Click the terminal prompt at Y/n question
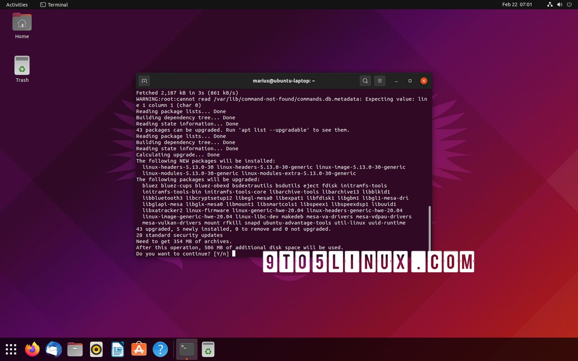578x361 pixels. point(233,253)
